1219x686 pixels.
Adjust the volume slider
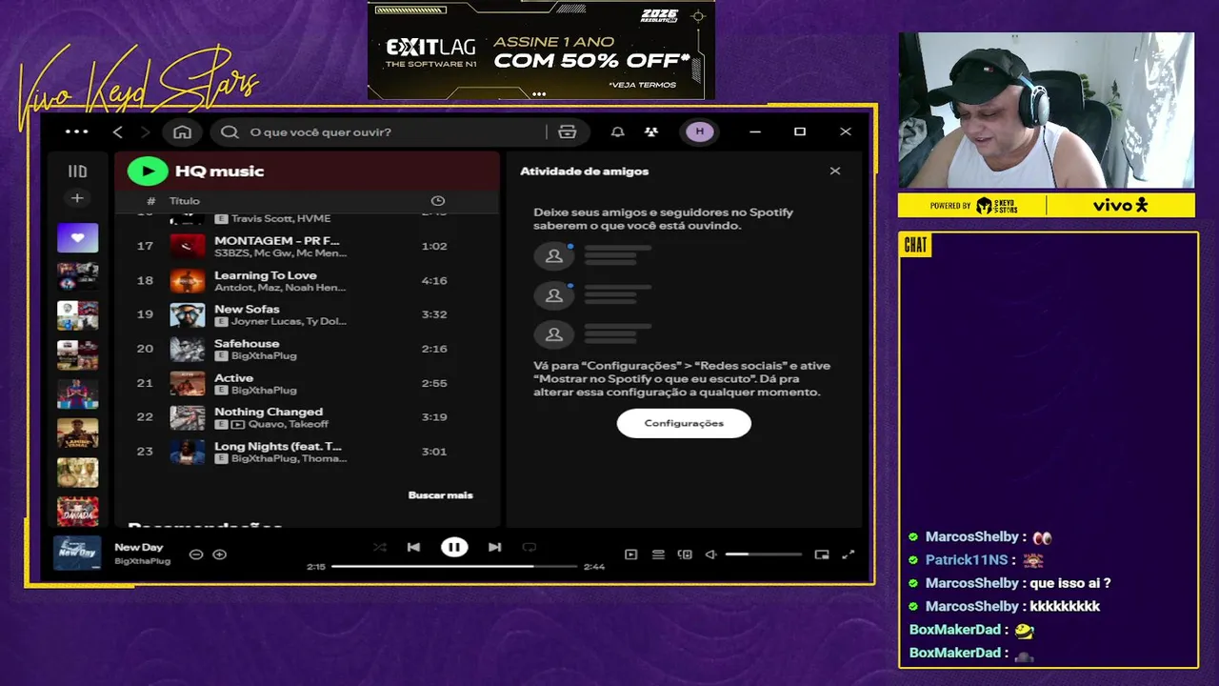(763, 555)
